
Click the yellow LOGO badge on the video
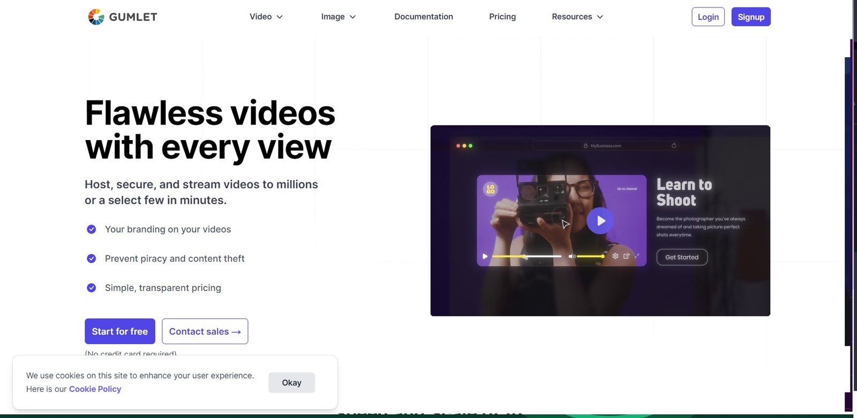coord(491,189)
